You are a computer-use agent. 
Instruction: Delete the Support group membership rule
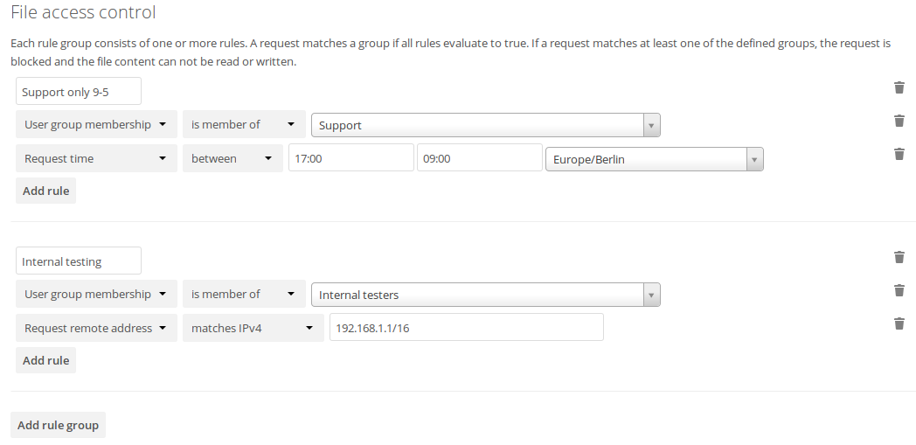click(899, 121)
